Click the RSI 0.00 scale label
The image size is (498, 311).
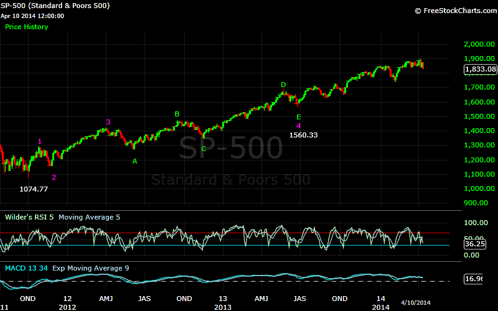coord(472,255)
